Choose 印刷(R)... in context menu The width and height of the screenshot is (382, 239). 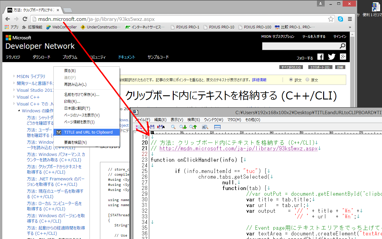pyautogui.click(x=87, y=102)
